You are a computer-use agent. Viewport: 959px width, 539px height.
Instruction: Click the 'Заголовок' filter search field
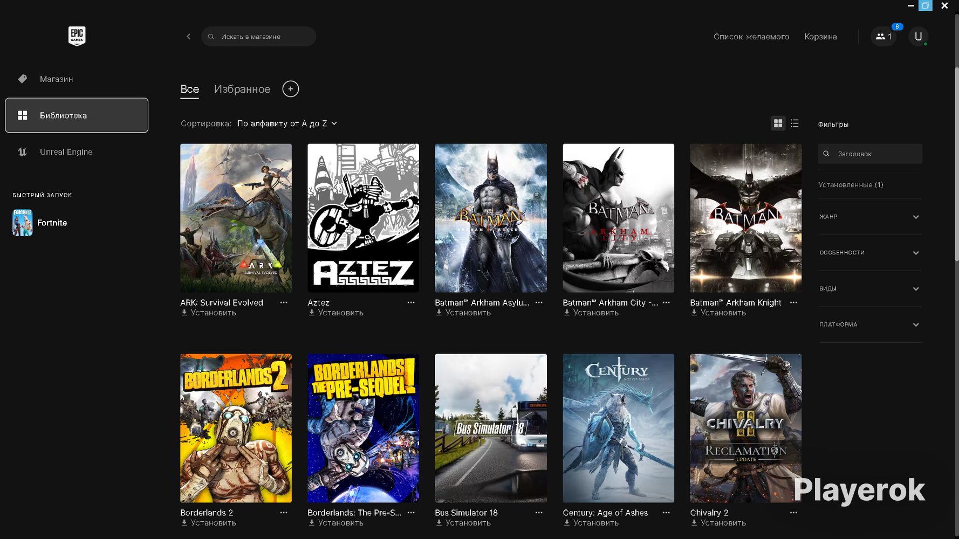point(870,154)
